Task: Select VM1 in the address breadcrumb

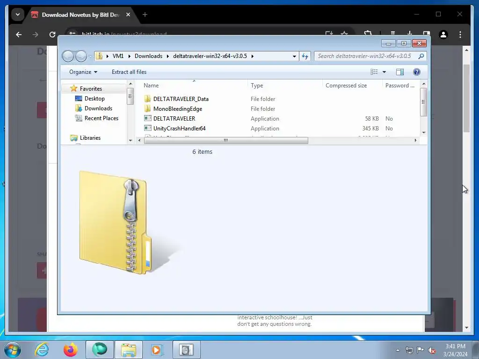Action: 118,56
